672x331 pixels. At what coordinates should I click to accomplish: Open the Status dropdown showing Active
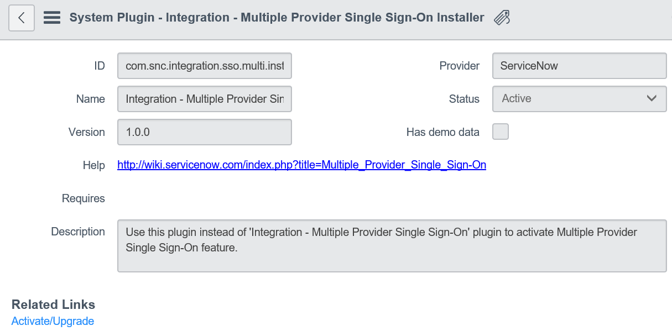(579, 98)
